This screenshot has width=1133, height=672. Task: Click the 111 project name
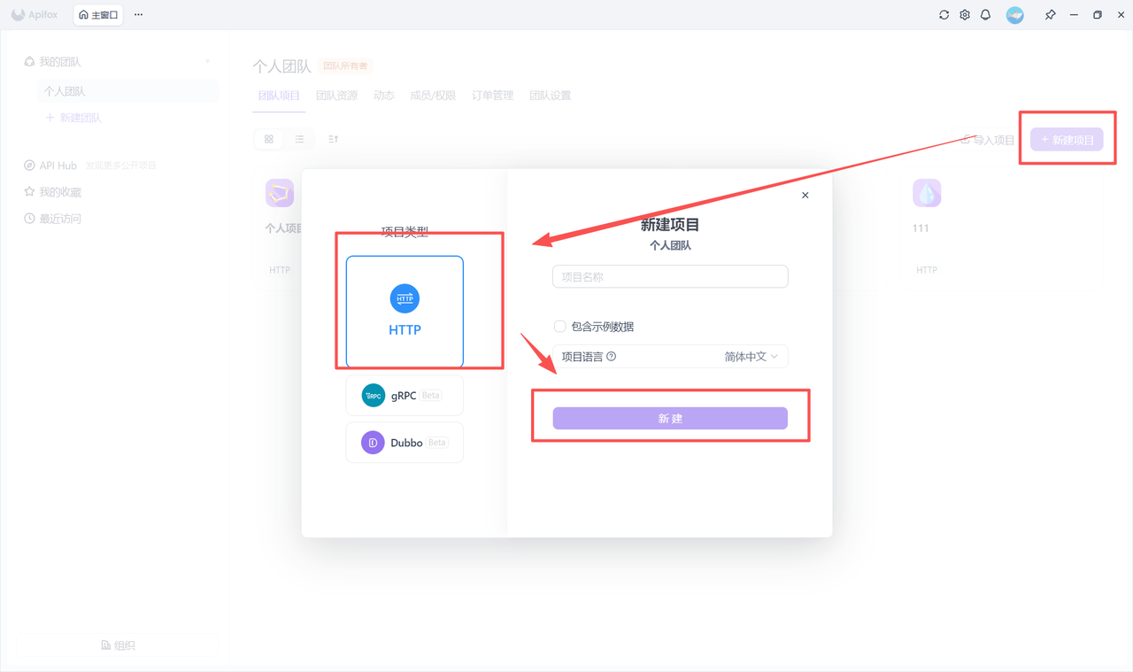pyautogui.click(x=921, y=228)
